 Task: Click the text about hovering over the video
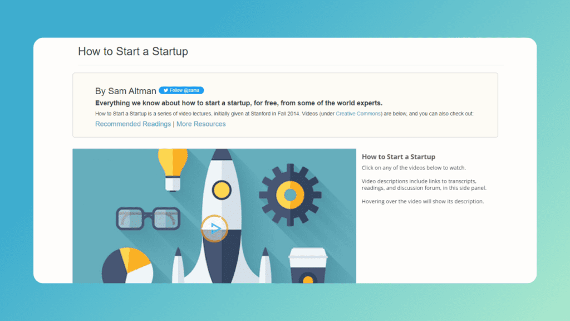423,201
